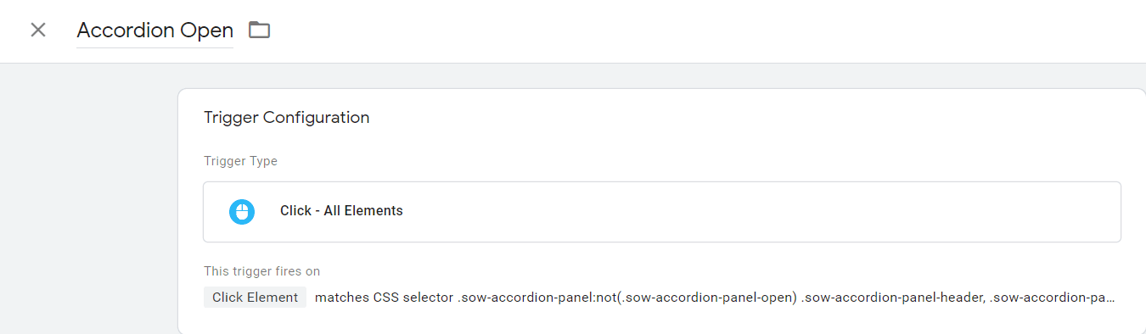Close the trigger editor with the X icon
Viewport: 1146px width, 334px height.
[38, 31]
